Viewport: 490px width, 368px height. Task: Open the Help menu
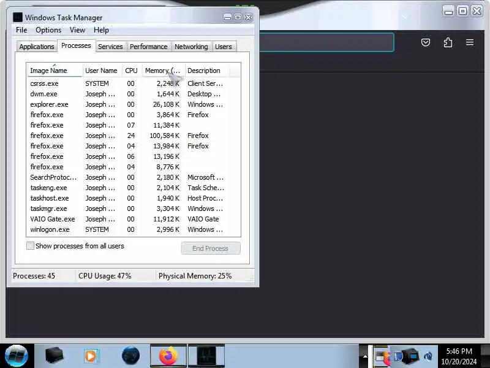pyautogui.click(x=101, y=30)
